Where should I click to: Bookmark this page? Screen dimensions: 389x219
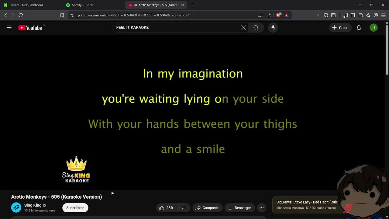click(62, 15)
